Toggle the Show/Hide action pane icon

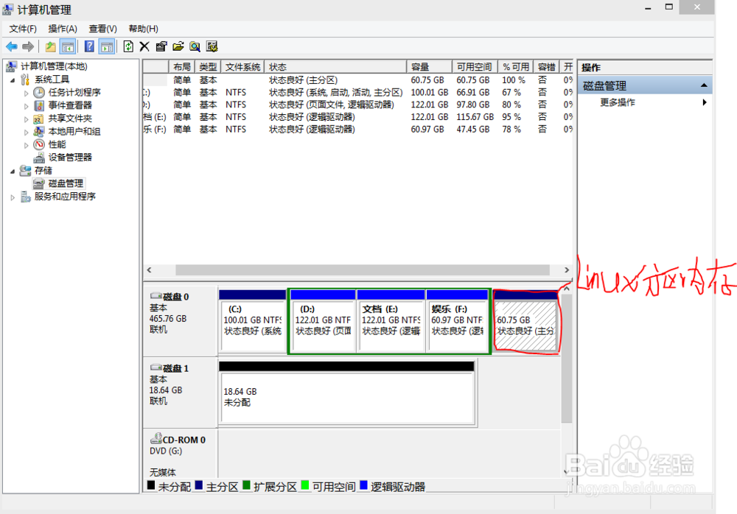click(x=107, y=46)
